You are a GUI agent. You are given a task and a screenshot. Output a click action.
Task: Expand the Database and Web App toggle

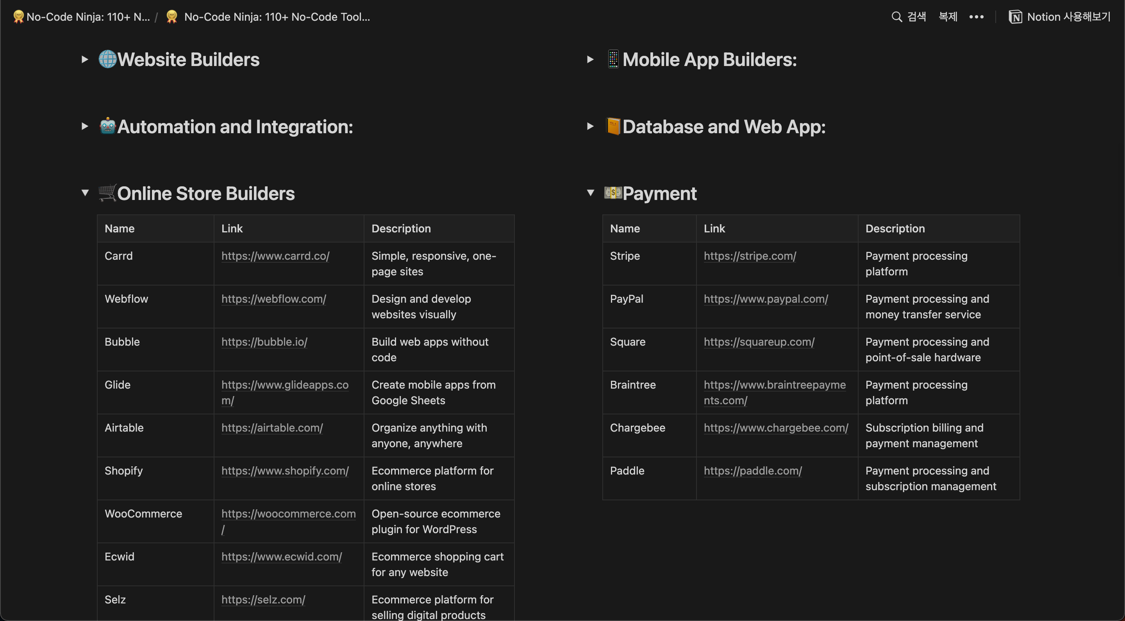click(590, 126)
